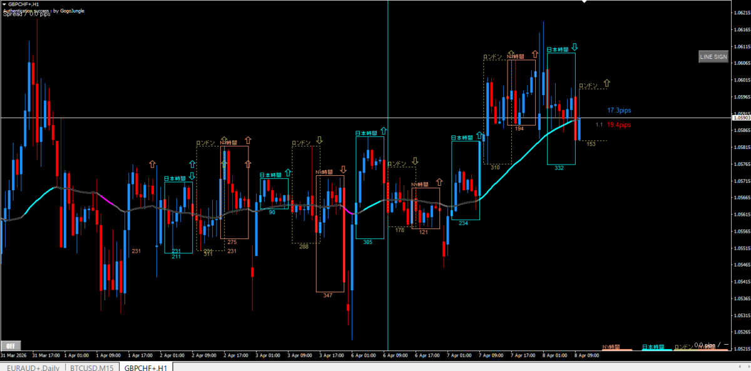Screen dimensions: 751x371
Task: Click the chart shift triangle marker at top
Action: 585,3
